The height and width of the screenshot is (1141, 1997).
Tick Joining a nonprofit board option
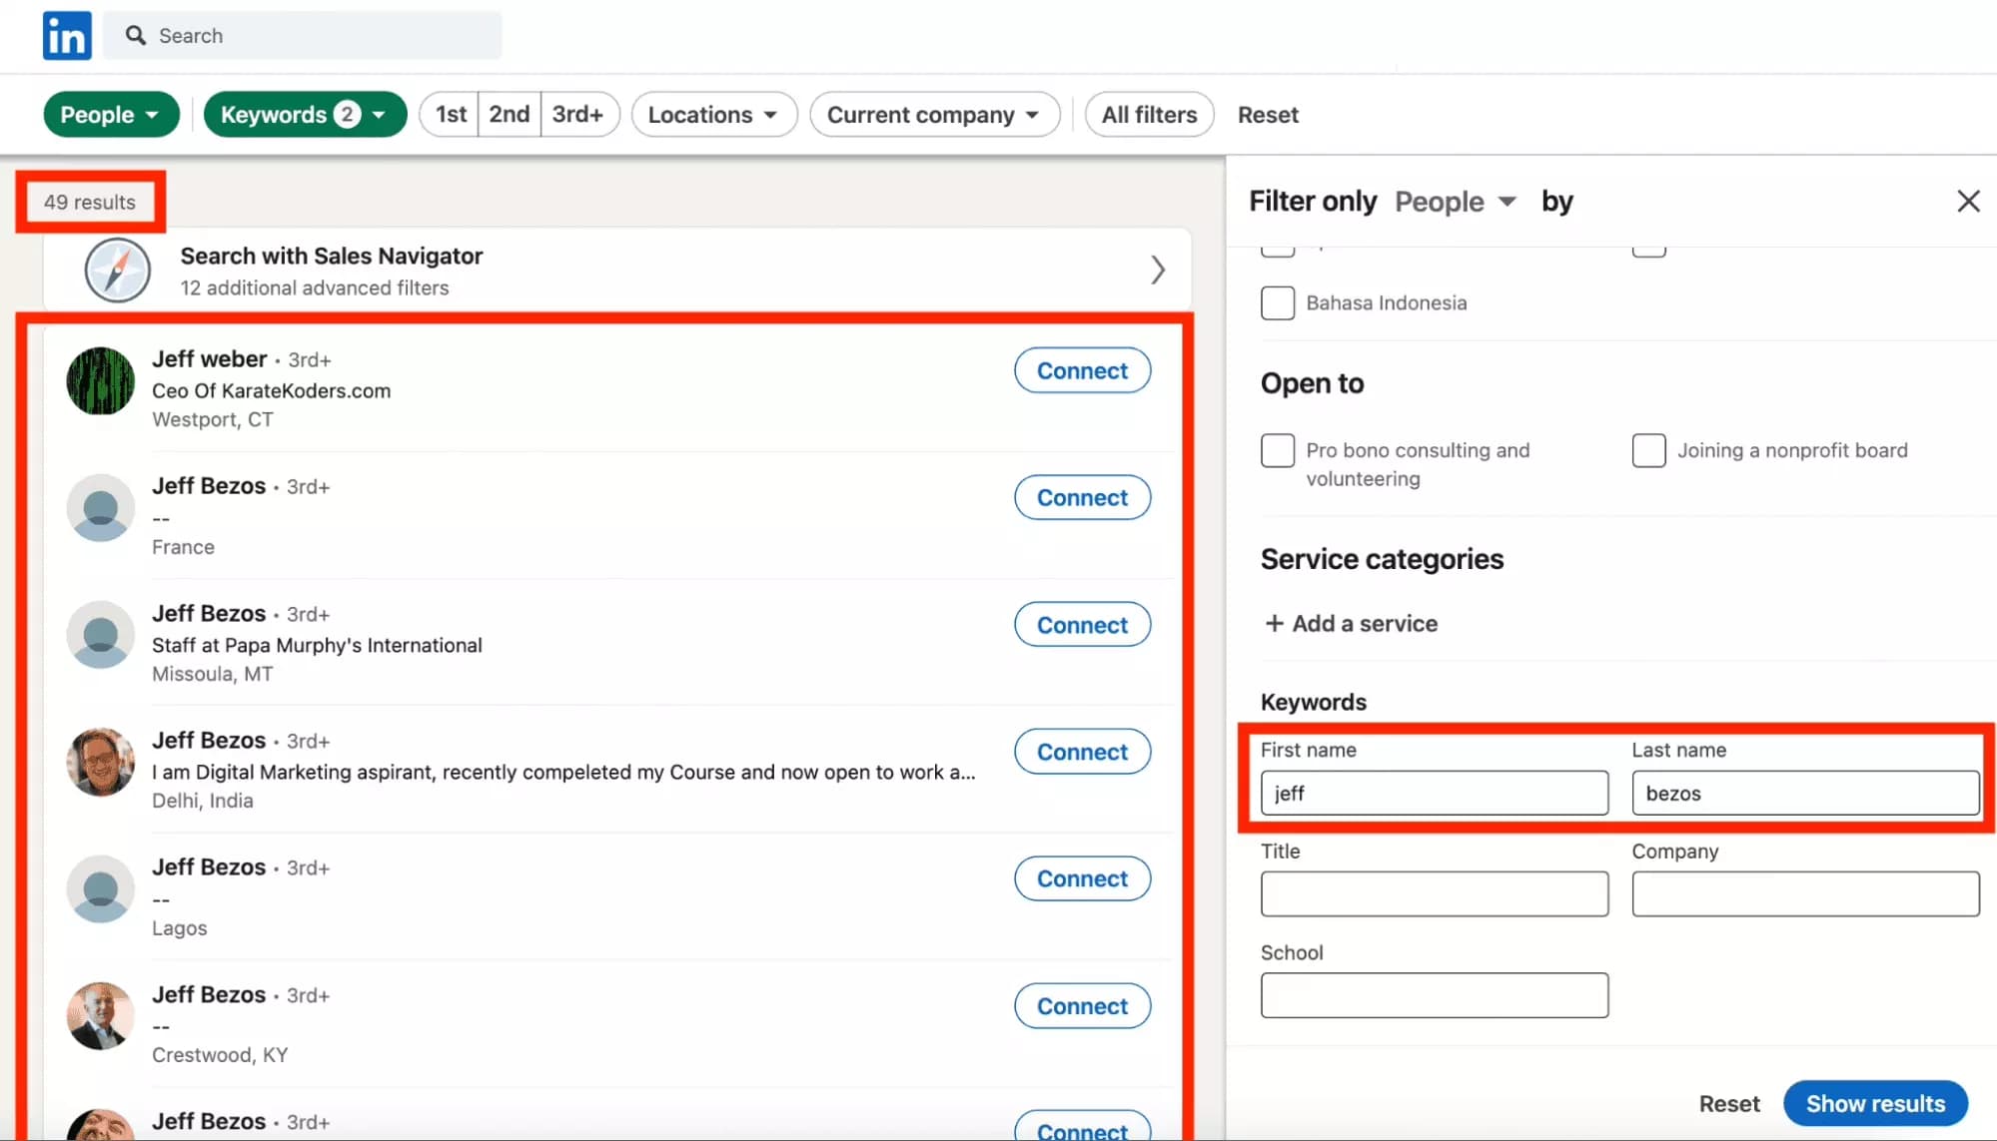1648,451
